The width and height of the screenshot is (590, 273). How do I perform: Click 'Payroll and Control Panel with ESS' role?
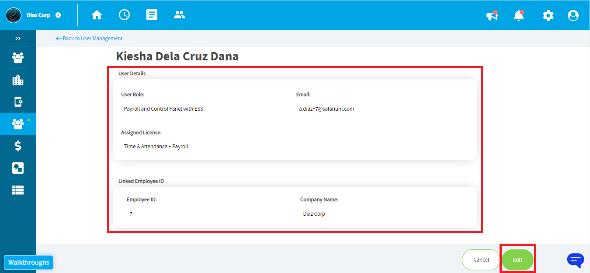coord(163,109)
